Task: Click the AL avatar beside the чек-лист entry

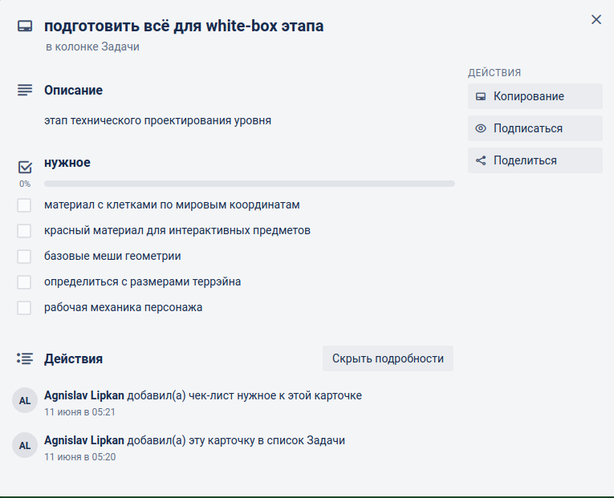Action: 25,401
